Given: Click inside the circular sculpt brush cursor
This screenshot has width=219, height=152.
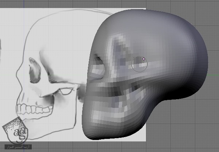Looking at the screenshot, I should coord(139,64).
